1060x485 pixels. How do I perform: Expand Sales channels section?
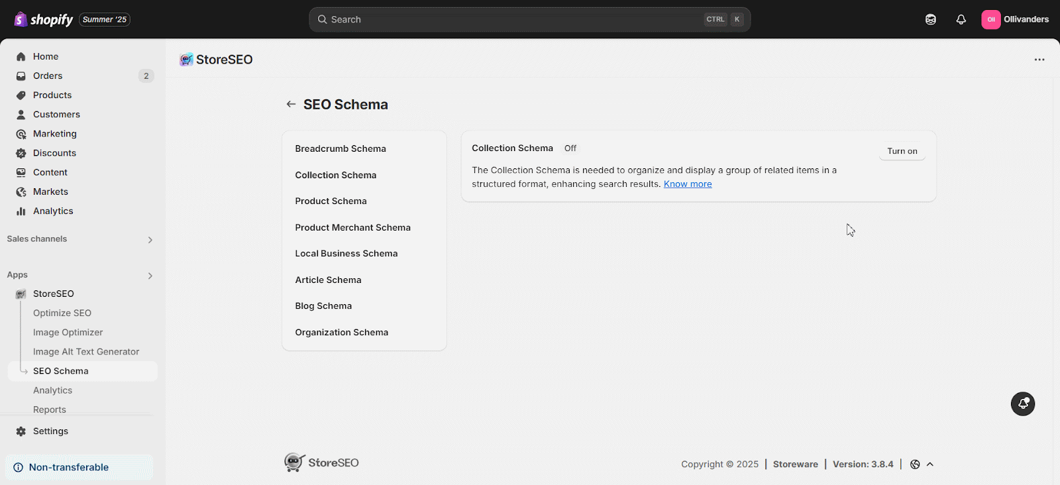[150, 240]
